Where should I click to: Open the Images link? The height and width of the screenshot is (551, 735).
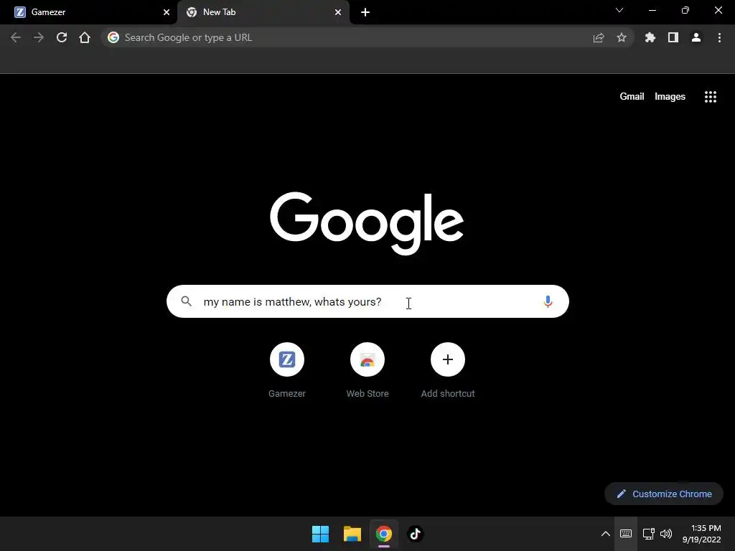[x=670, y=97]
